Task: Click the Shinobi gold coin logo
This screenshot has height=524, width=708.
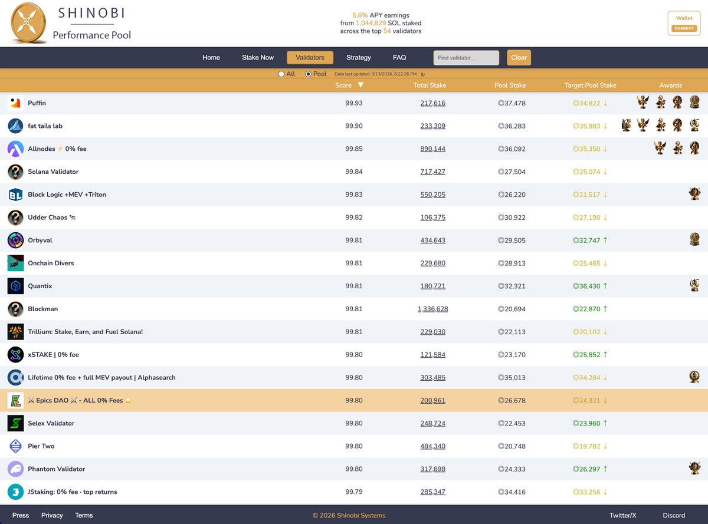Action: [29, 23]
